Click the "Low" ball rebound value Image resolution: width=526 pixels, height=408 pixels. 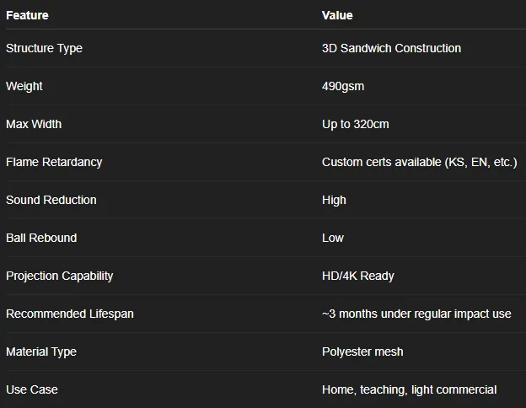tap(333, 238)
